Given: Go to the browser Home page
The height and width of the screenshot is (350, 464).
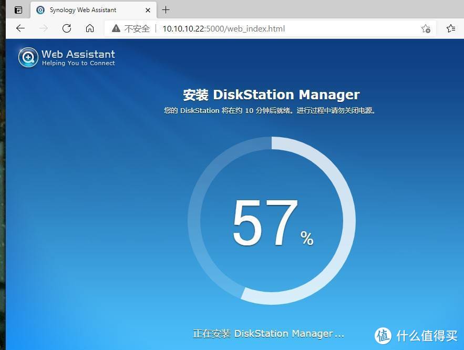Looking at the screenshot, I should 90,28.
